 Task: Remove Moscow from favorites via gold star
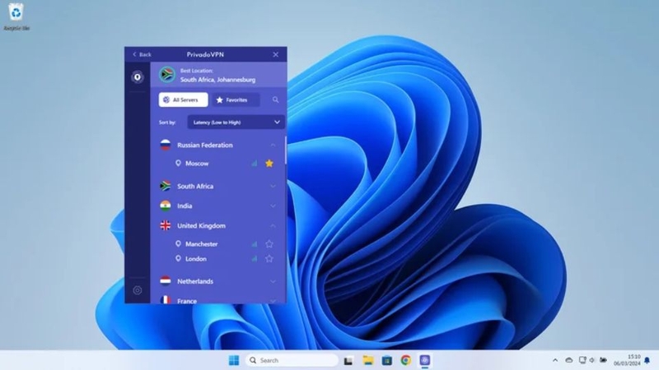click(x=269, y=163)
